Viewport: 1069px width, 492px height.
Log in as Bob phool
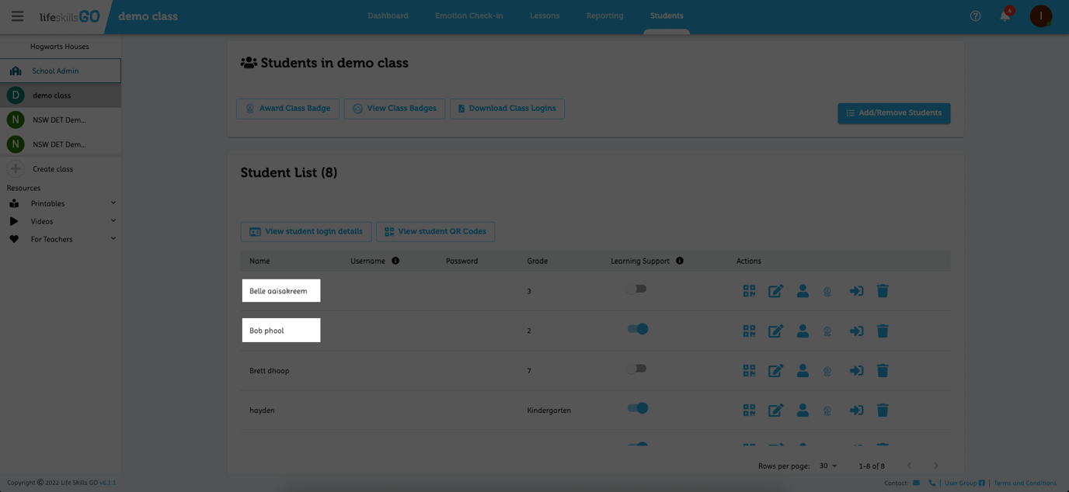(x=856, y=331)
